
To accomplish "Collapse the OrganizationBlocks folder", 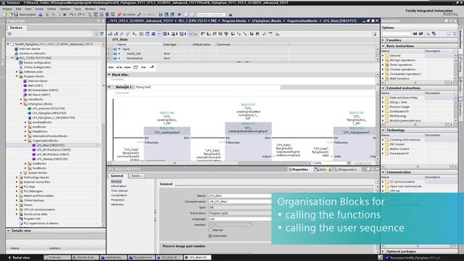I will (x=25, y=141).
